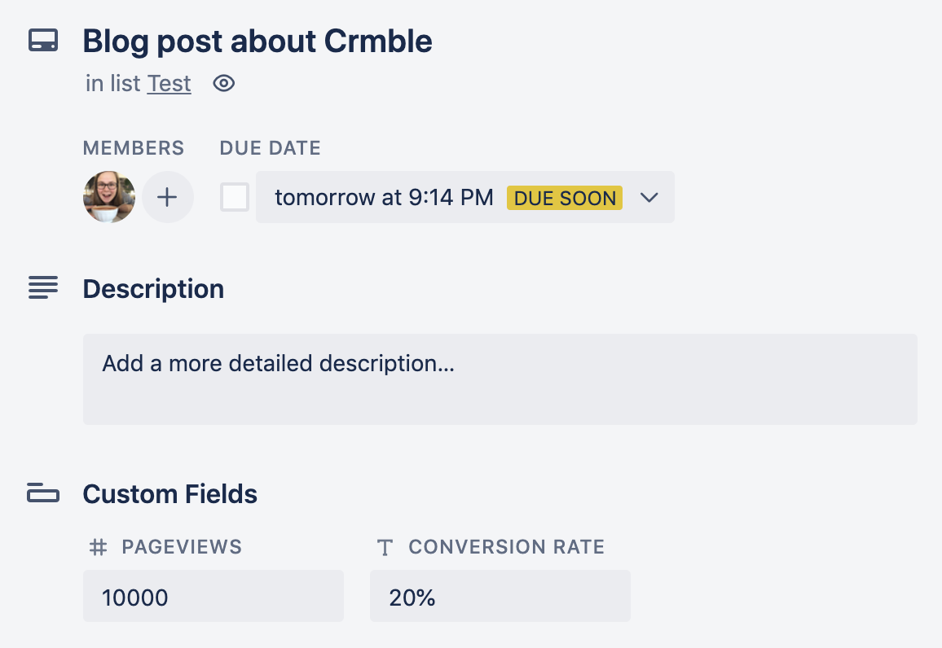Viewport: 942px width, 648px height.
Task: Click the card icon beside the title
Action: pos(43,41)
